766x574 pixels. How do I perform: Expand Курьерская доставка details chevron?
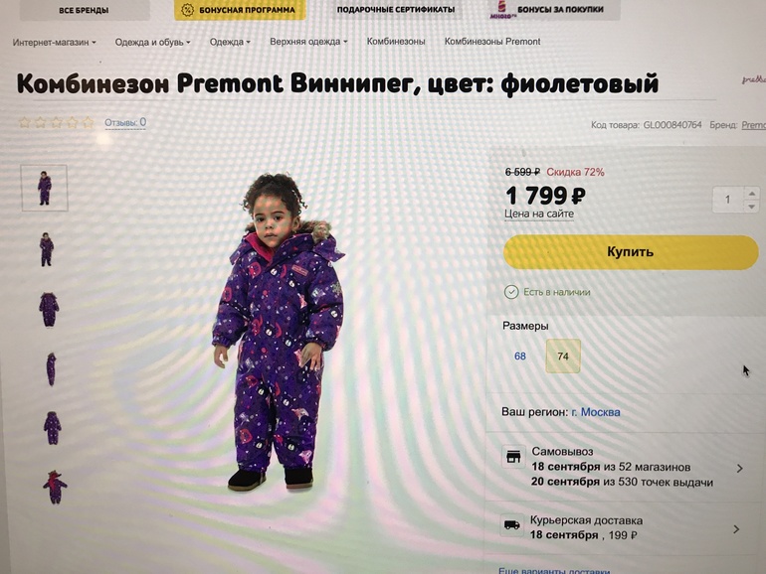736,529
